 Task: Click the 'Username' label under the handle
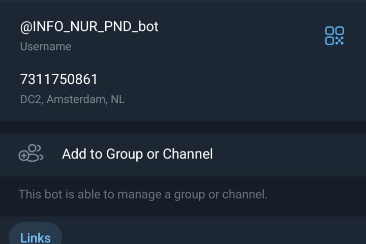tap(46, 47)
